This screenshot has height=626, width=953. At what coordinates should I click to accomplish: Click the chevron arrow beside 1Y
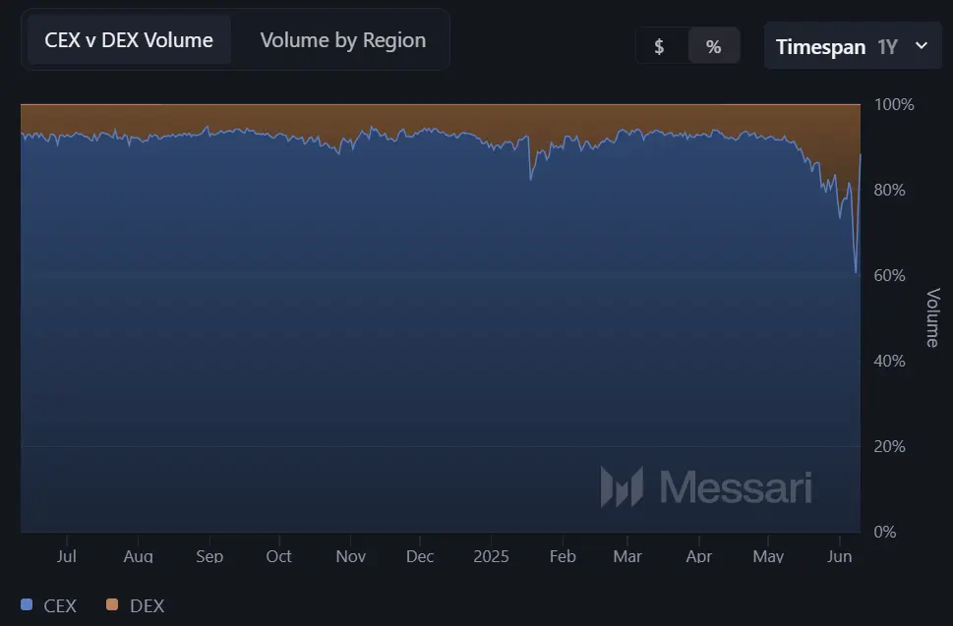[x=922, y=45]
